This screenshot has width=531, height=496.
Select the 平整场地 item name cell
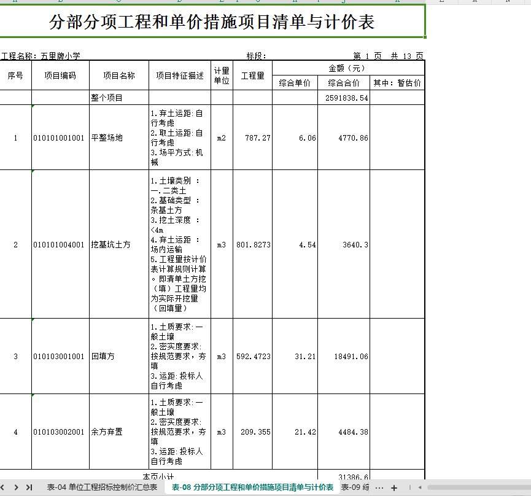point(119,138)
